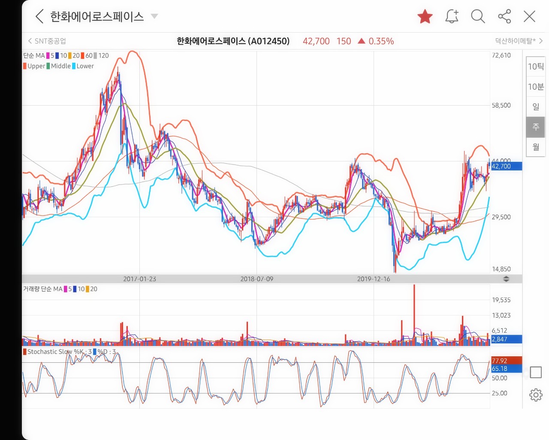This screenshot has width=549, height=440.
Task: Click the chart panel resize handle arrows
Action: (506, 279)
